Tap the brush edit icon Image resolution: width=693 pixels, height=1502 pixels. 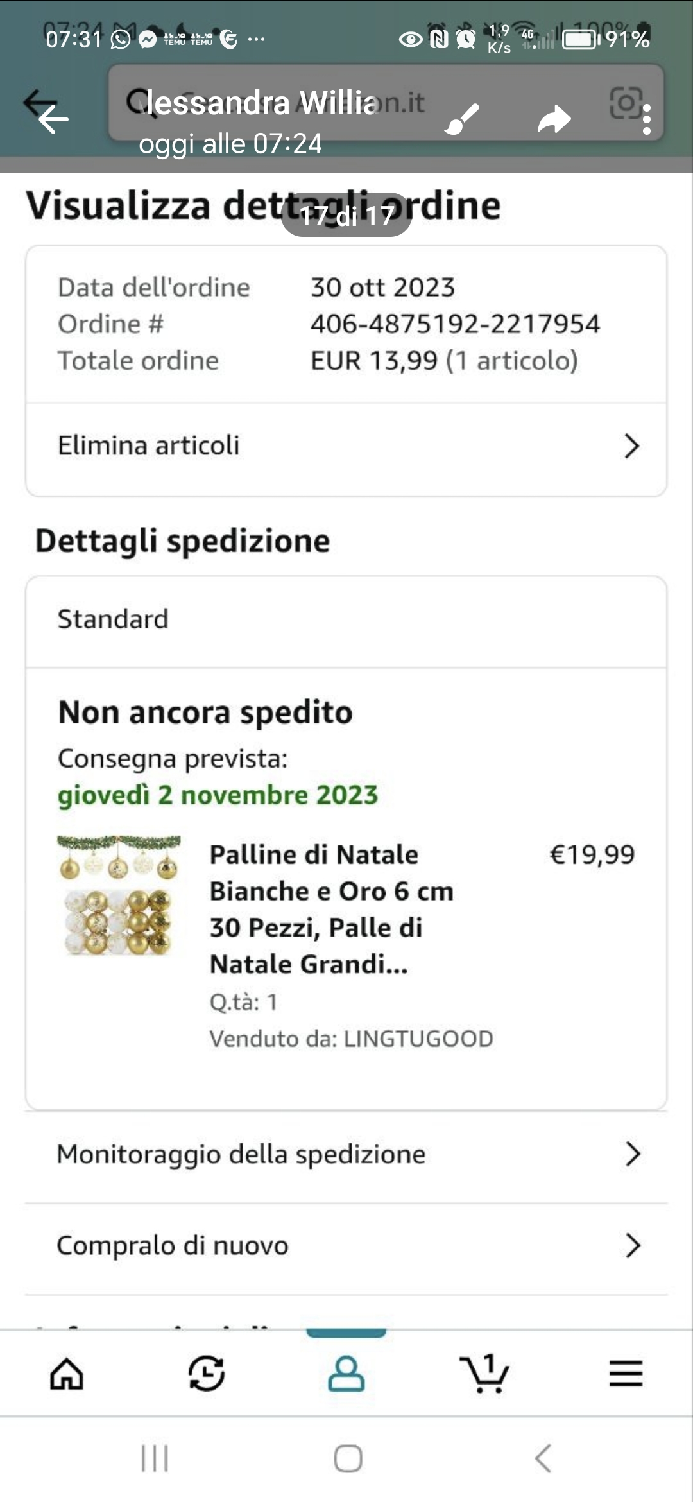pyautogui.click(x=462, y=119)
